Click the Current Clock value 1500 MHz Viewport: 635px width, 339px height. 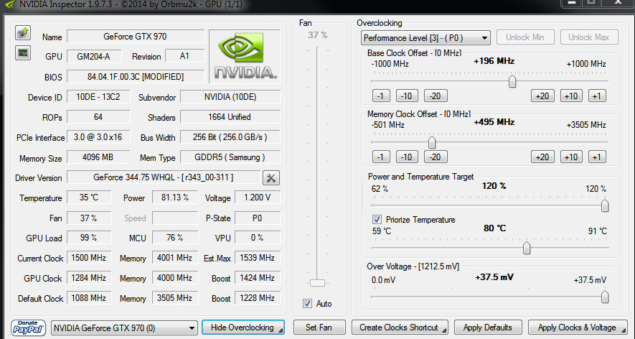click(x=89, y=258)
